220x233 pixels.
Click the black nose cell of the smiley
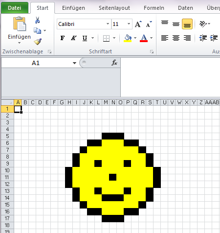pyautogui.click(x=113, y=177)
